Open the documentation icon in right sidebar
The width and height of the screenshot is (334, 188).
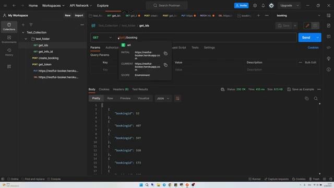click(x=328, y=26)
